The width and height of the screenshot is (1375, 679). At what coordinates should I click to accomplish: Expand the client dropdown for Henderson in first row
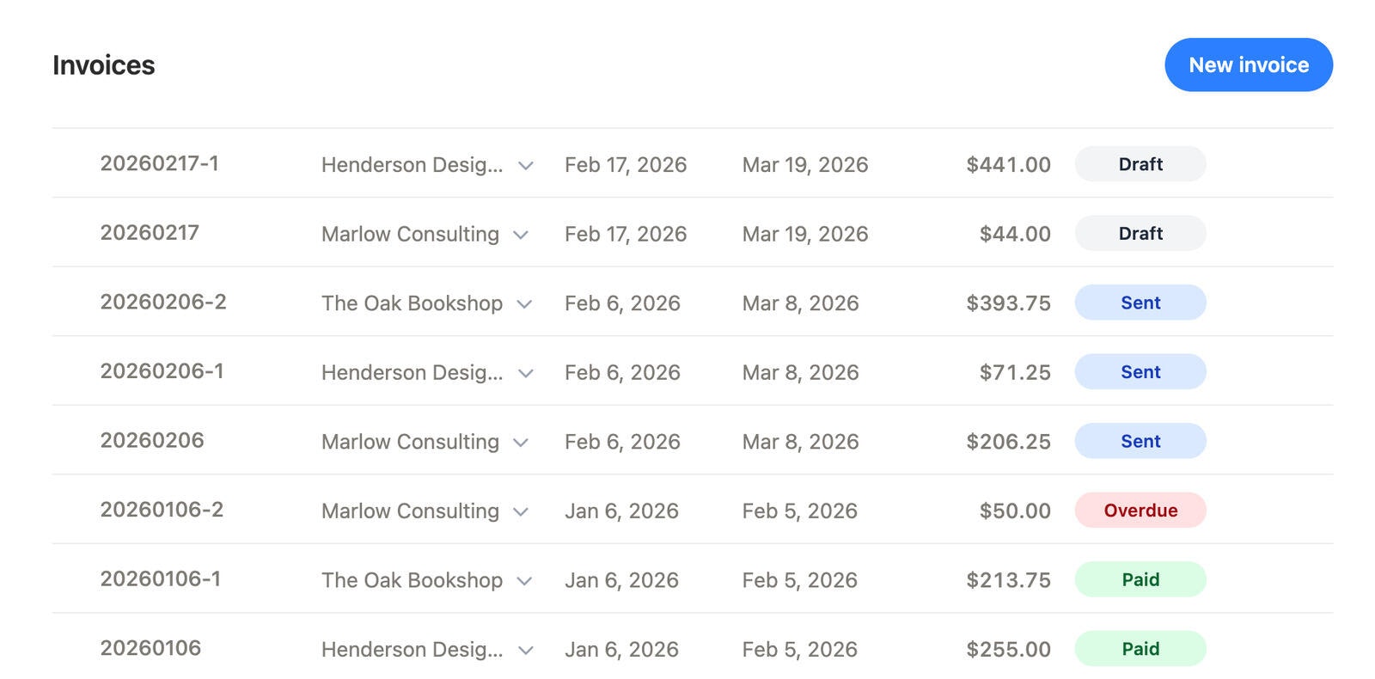click(x=525, y=165)
